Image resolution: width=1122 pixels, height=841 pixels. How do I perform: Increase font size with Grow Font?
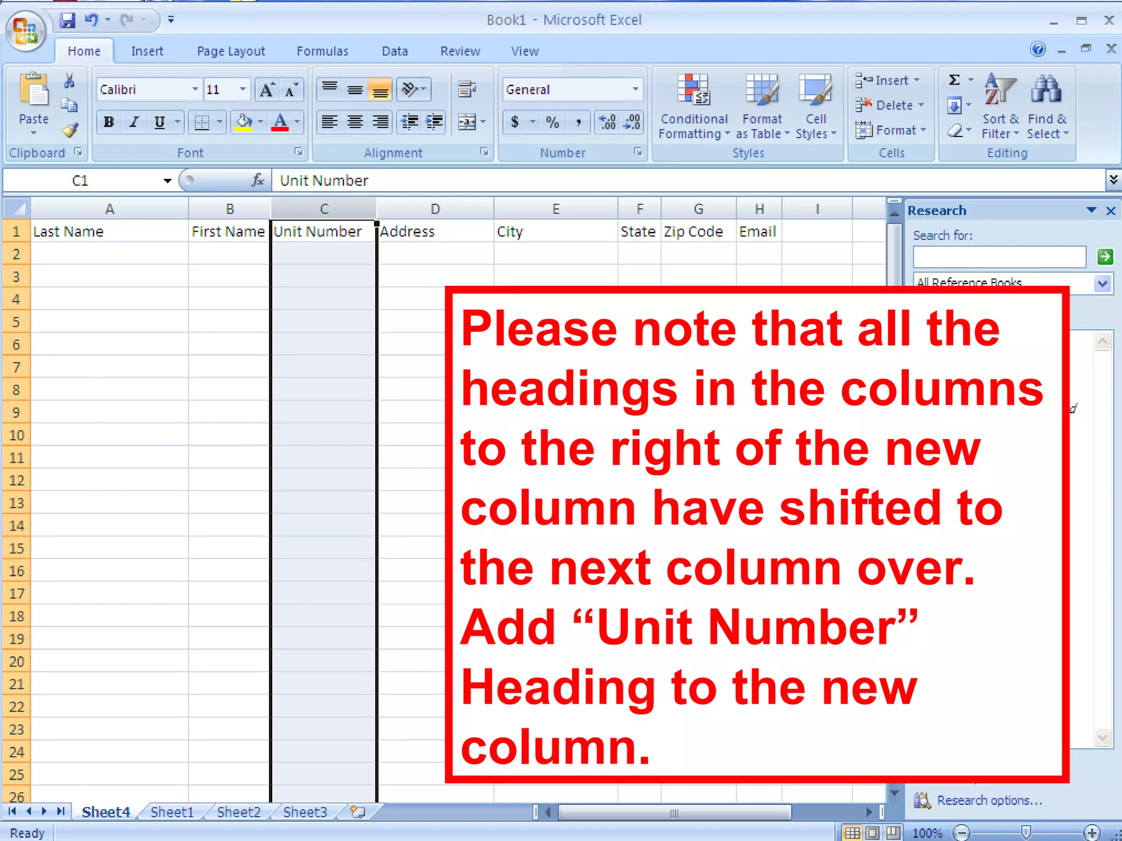pos(267,90)
